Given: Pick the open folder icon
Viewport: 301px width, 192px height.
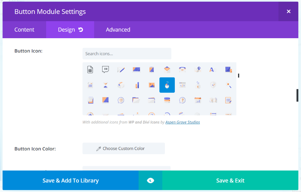Looking at the screenshot, I should click(136, 100).
